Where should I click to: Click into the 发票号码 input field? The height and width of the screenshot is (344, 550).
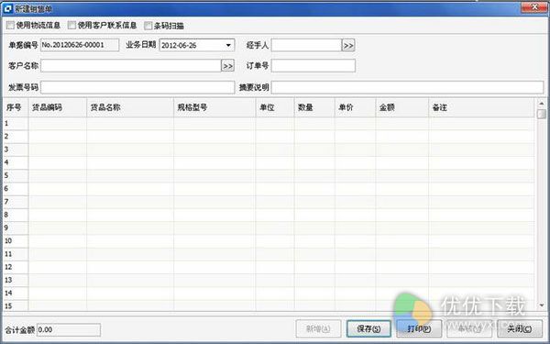click(x=137, y=87)
